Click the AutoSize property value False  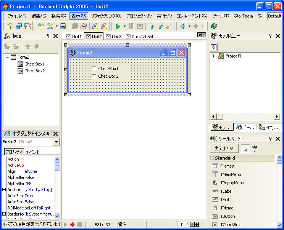point(29,202)
